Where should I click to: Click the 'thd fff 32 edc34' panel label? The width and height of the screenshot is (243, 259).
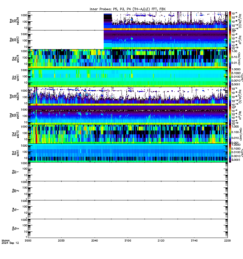tap(14, 96)
